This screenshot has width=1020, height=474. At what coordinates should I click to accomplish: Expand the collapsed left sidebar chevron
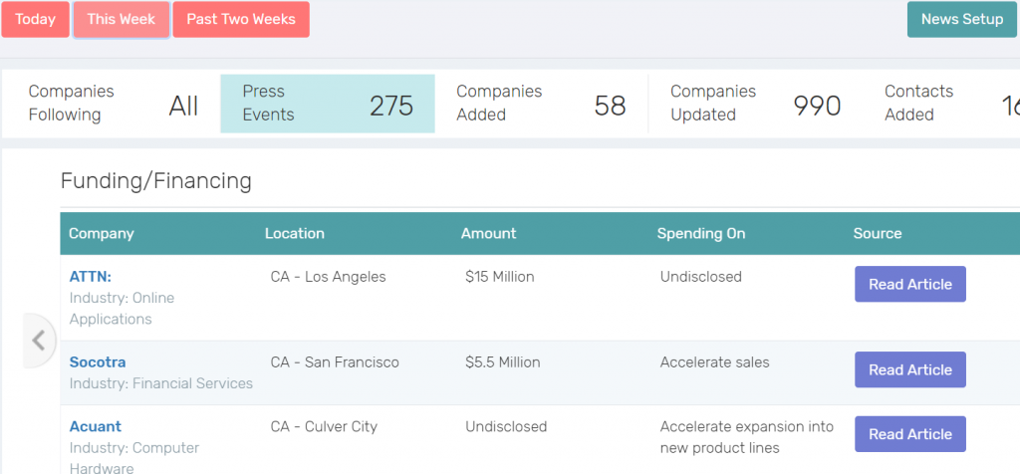point(38,341)
